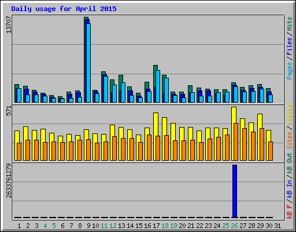This screenshot has width=296, height=232.
Task: Click day label '10' on the axis
Action: (x=95, y=226)
